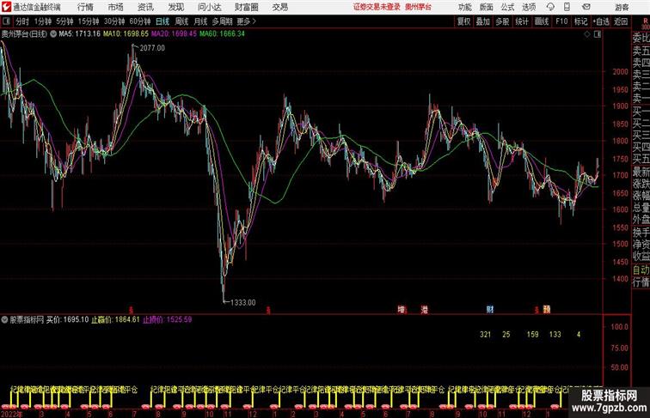
Task: Open the 选项 menu
Action: (x=529, y=7)
